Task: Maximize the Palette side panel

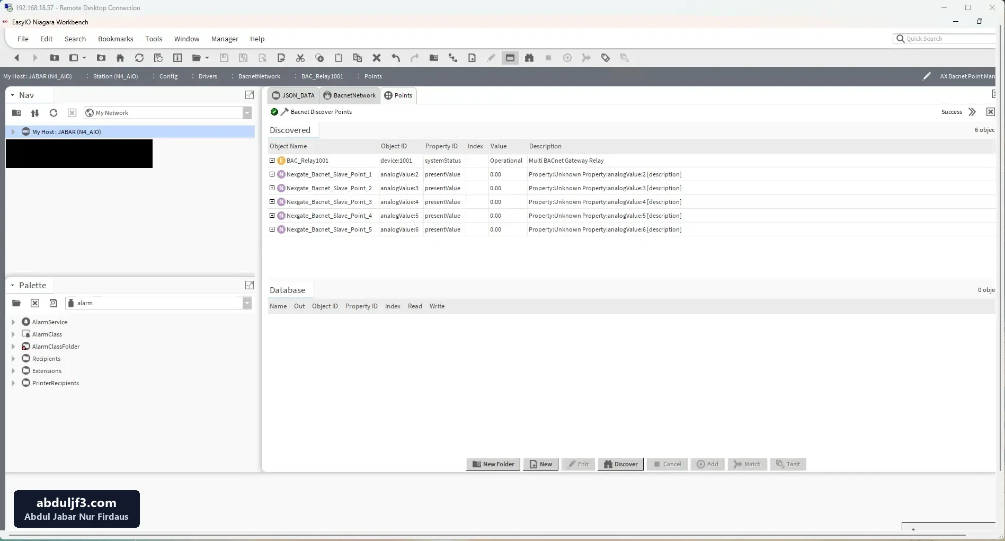Action: point(250,285)
